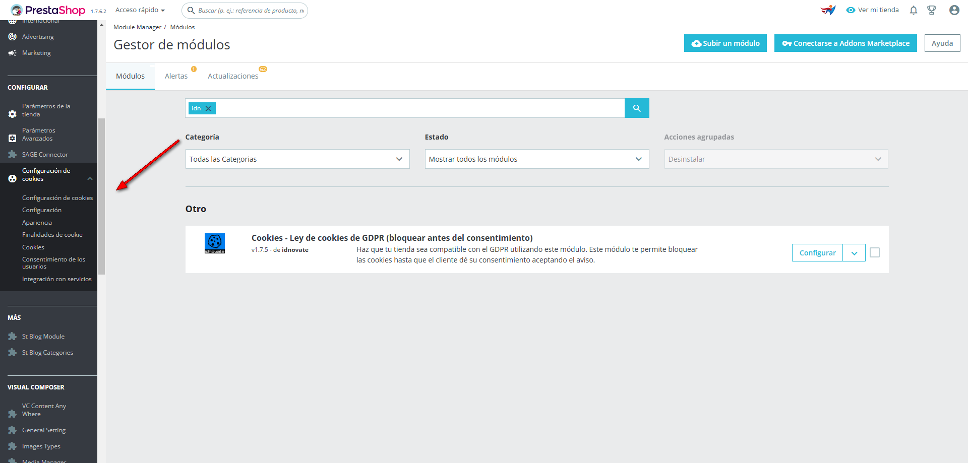Click the magnifier search button for modules
968x463 pixels.
click(637, 108)
